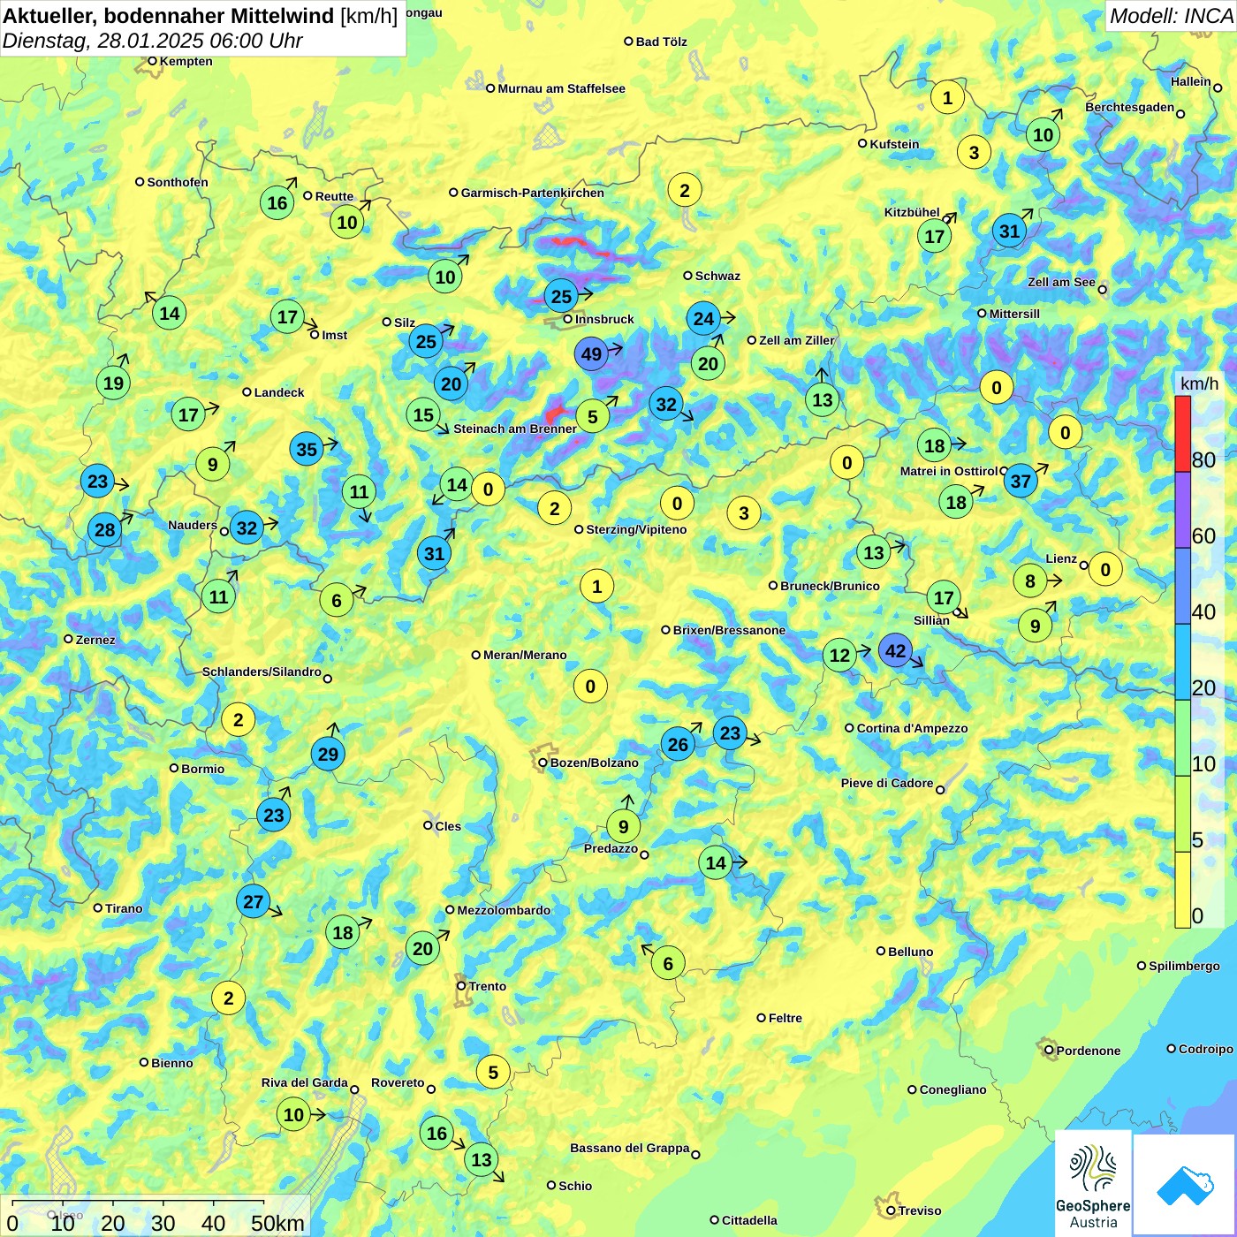
Task: Click the map title 'Aktueller, bodennaher Mittelwind'
Action: coord(169,15)
